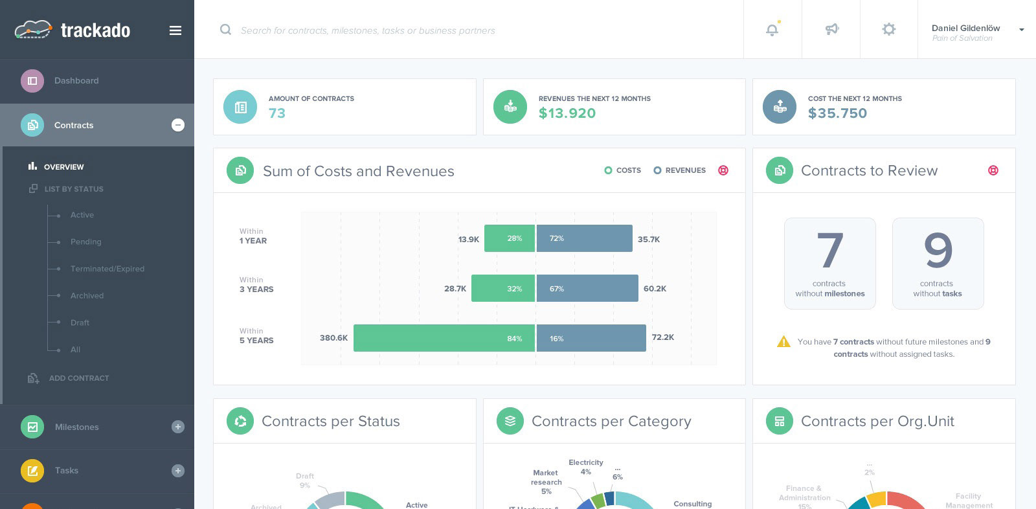Focus the contracts search field
Screen dimensions: 1036x509
pos(368,30)
